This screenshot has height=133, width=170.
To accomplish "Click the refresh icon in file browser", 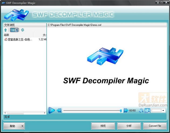I will (22, 30).
